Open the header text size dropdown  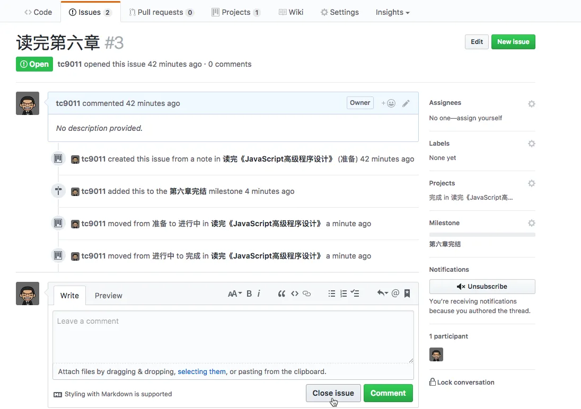[x=234, y=294]
